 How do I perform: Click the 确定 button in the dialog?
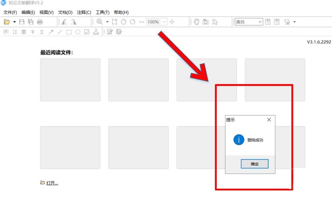(x=254, y=164)
